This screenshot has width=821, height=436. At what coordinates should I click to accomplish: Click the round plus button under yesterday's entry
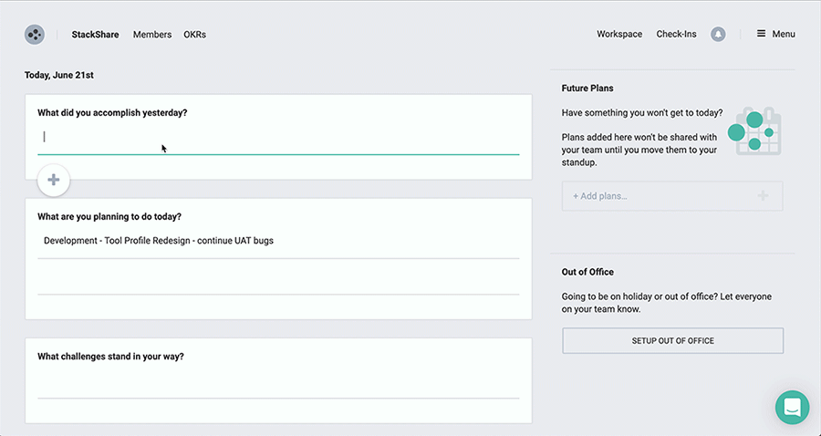coord(54,181)
